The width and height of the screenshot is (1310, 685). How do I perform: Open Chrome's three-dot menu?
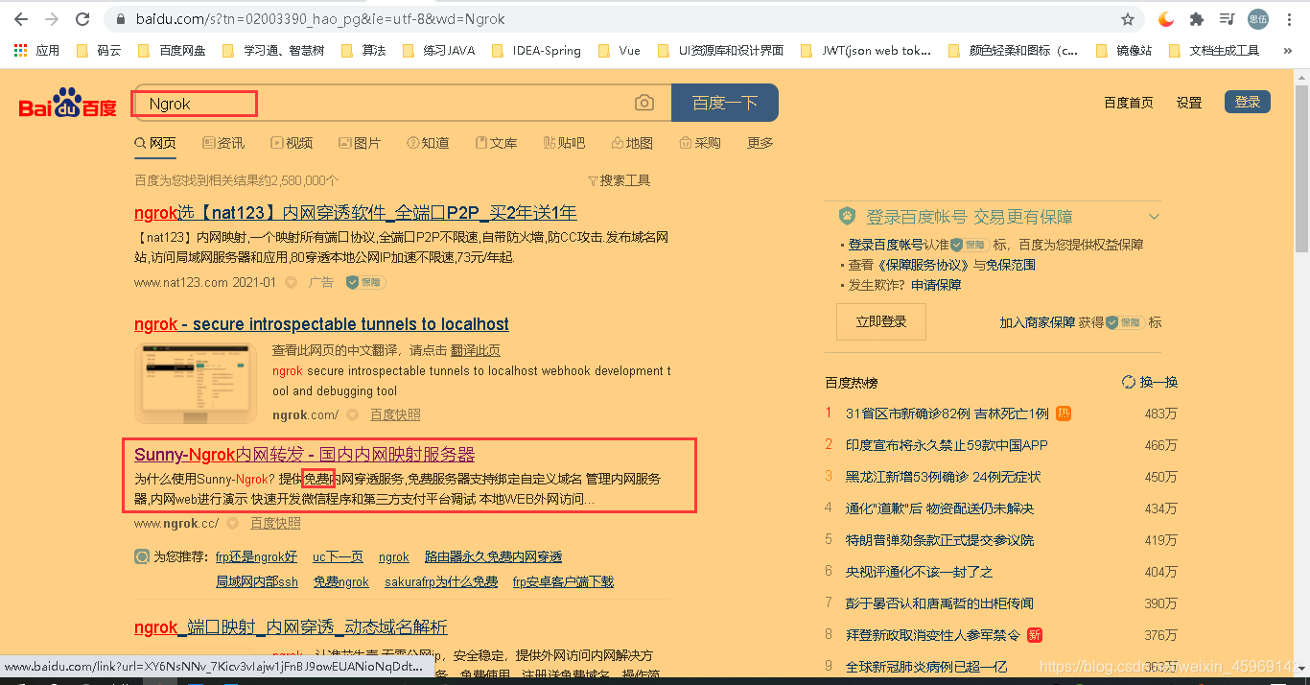pos(1290,18)
